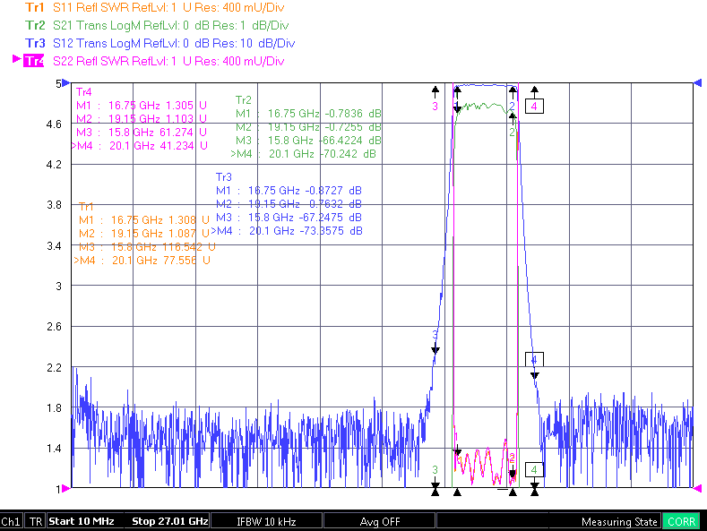Click Tr3 M4 20.1 GHz -73.3575 dB readout

pyautogui.click(x=287, y=231)
